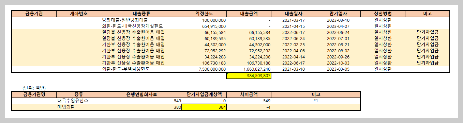
Task: Click the 대출종류 column header
Action: (141, 14)
